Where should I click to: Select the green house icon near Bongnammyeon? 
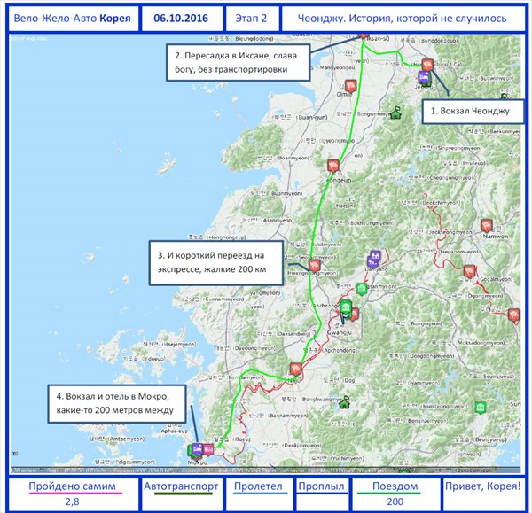click(x=395, y=113)
